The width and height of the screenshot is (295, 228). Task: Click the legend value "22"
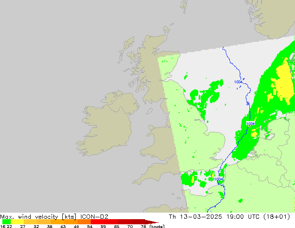[9, 226]
